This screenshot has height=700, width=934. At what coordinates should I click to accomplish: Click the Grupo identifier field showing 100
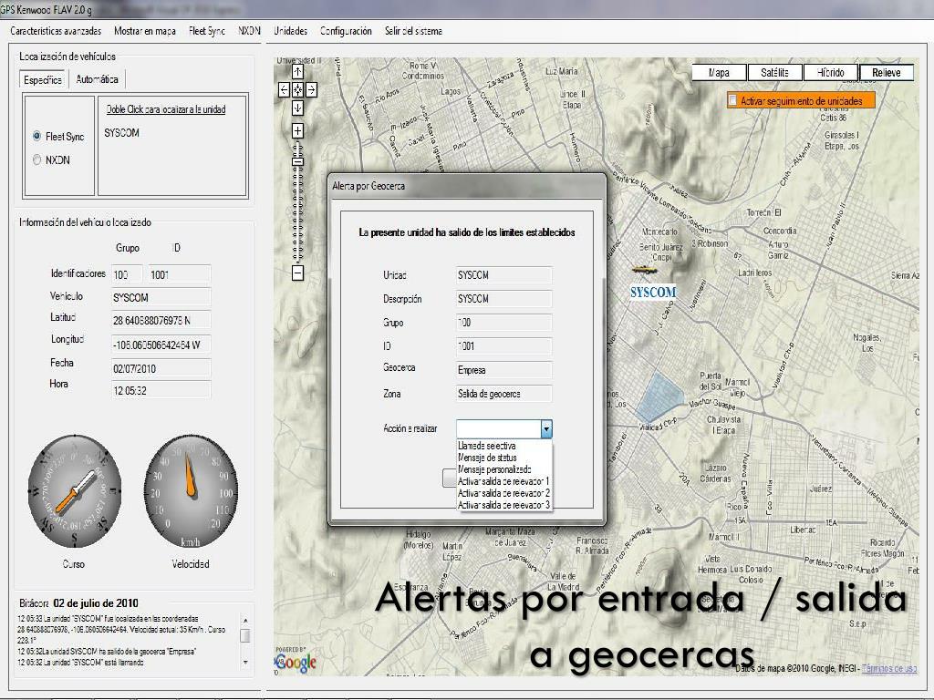[127, 274]
